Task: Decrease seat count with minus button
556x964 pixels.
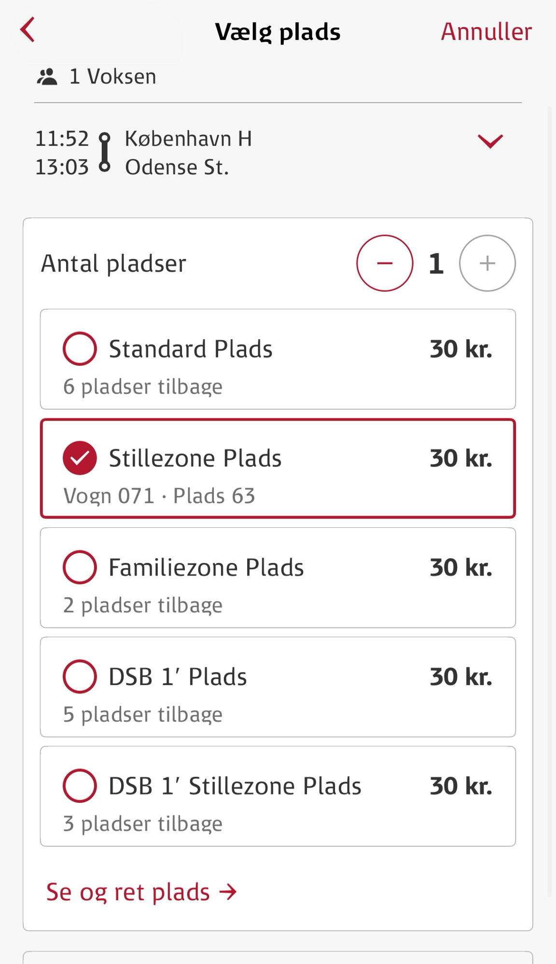Action: (x=385, y=263)
